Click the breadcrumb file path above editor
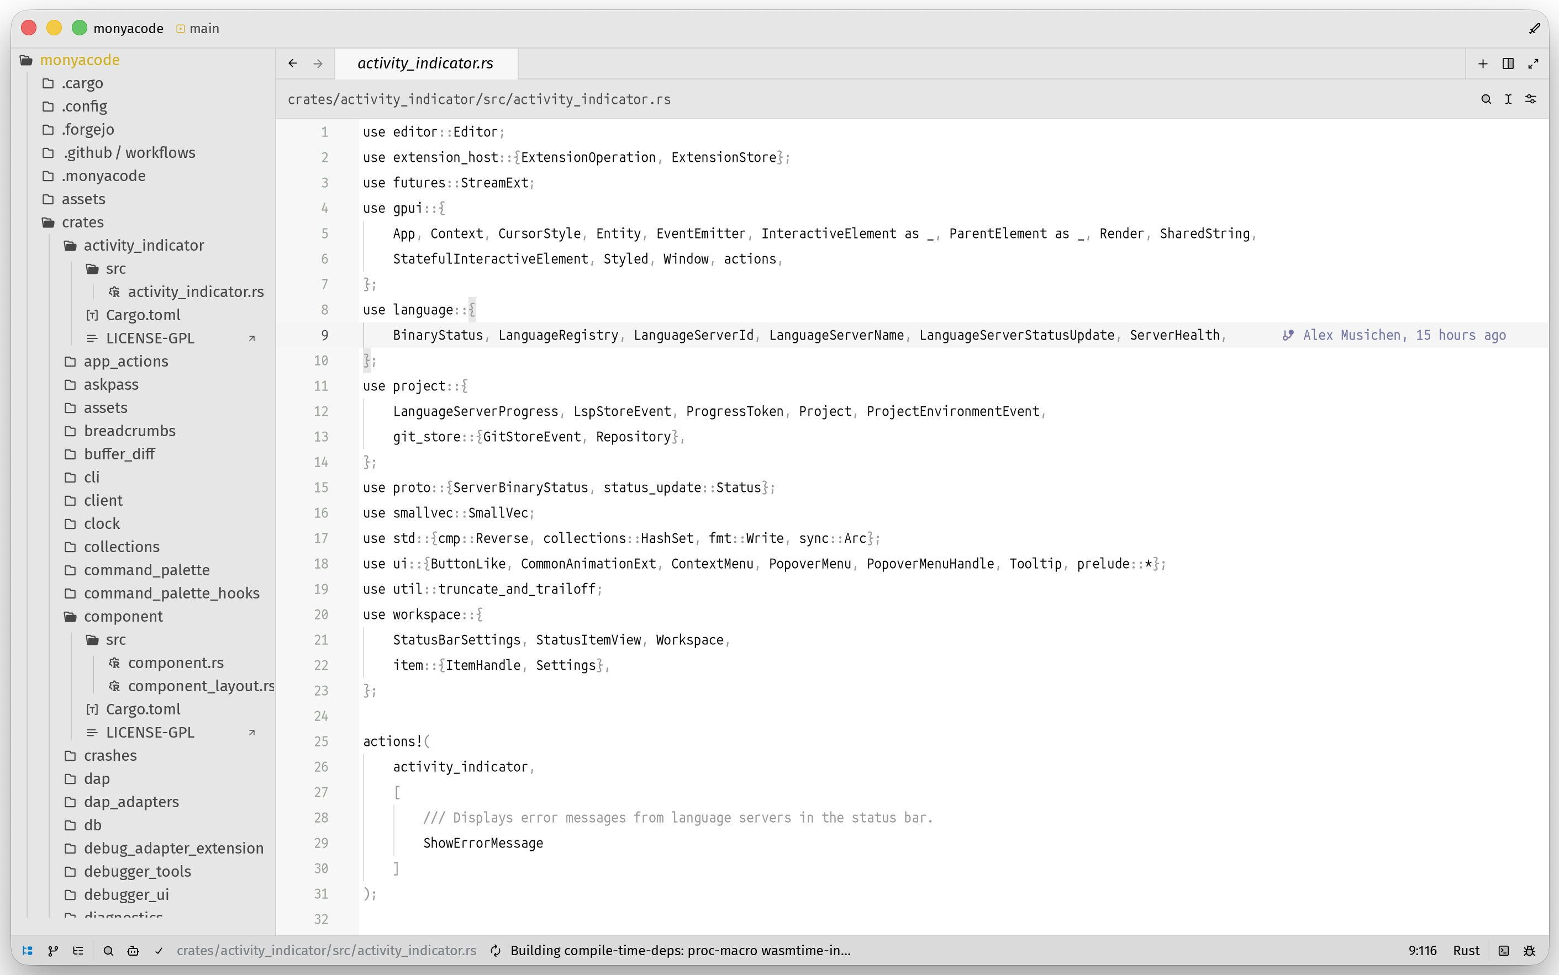Image resolution: width=1559 pixels, height=975 pixels. pyautogui.click(x=479, y=99)
